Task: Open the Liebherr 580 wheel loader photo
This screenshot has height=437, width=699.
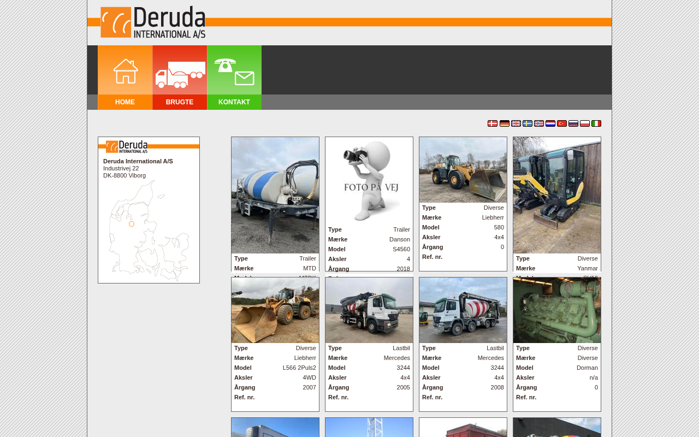Action: (463, 170)
